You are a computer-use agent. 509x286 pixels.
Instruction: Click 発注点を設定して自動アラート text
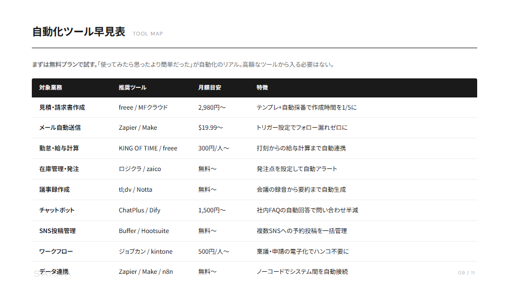(297, 169)
